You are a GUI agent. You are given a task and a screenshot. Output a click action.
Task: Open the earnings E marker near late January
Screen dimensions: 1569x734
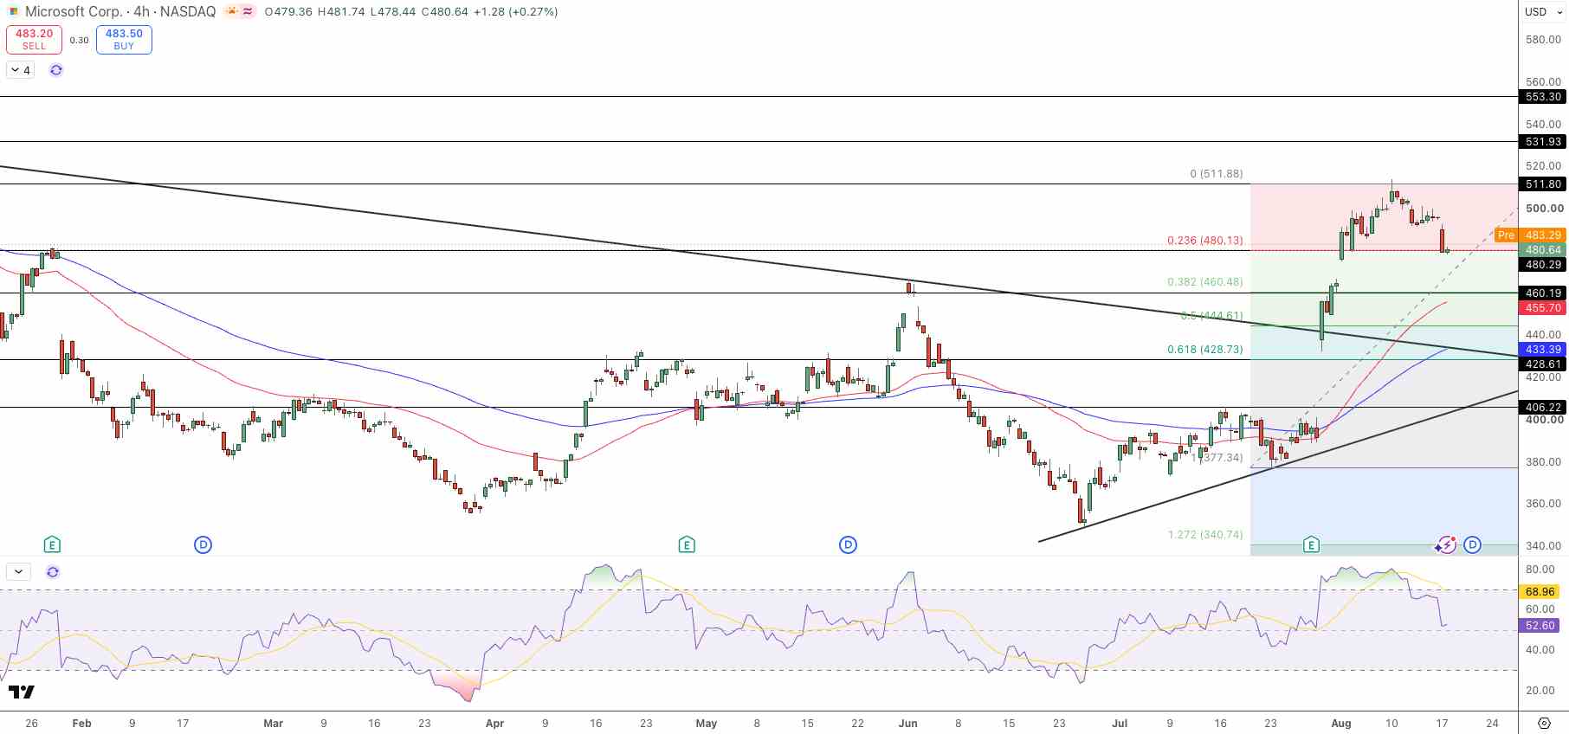(52, 544)
